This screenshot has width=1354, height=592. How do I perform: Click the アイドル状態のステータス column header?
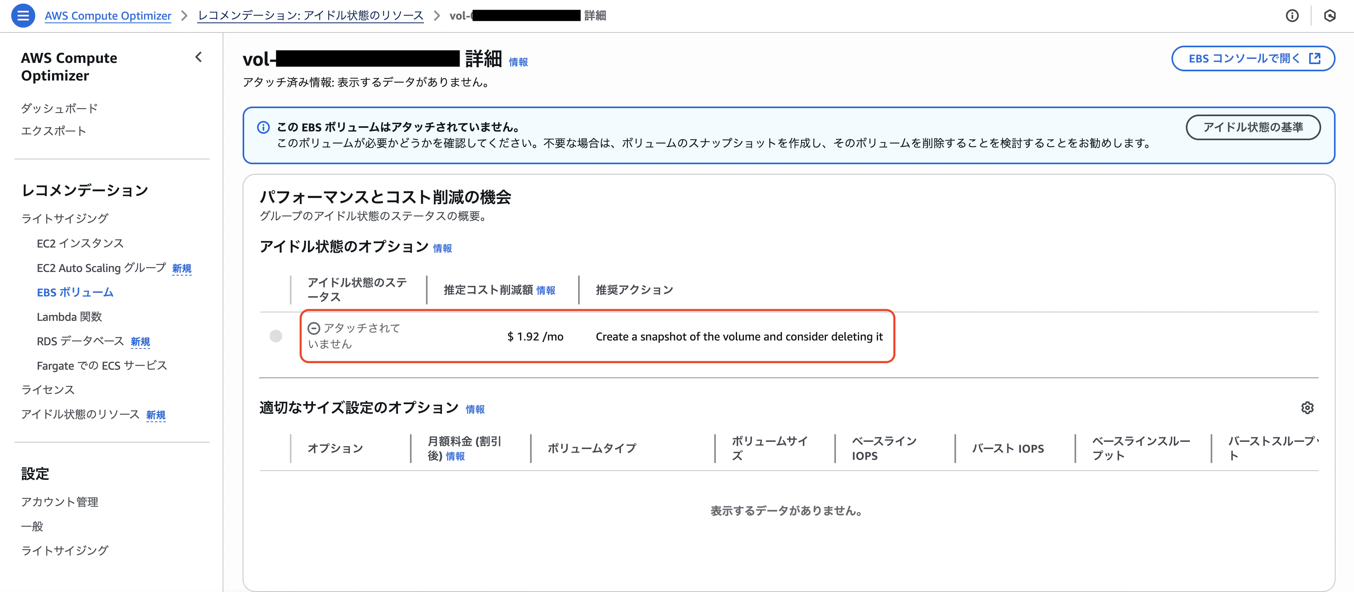(358, 290)
